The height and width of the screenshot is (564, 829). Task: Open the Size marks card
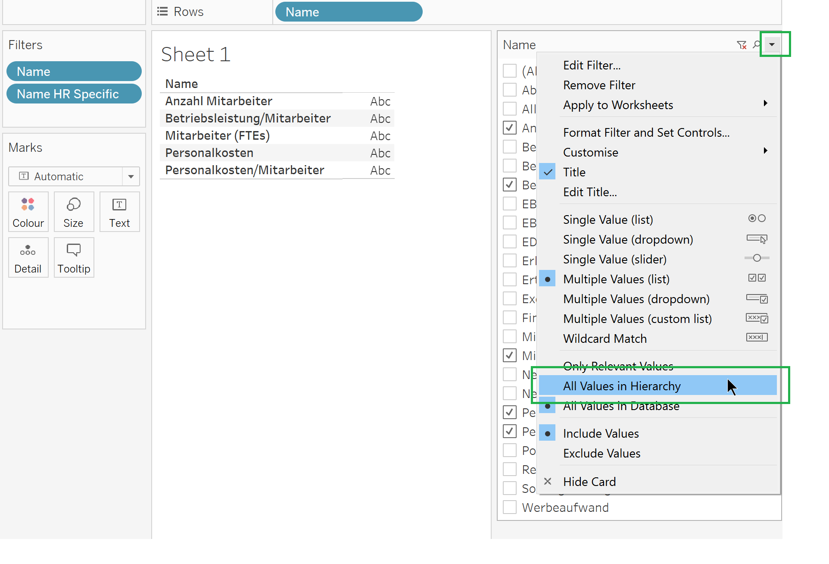[x=74, y=211]
